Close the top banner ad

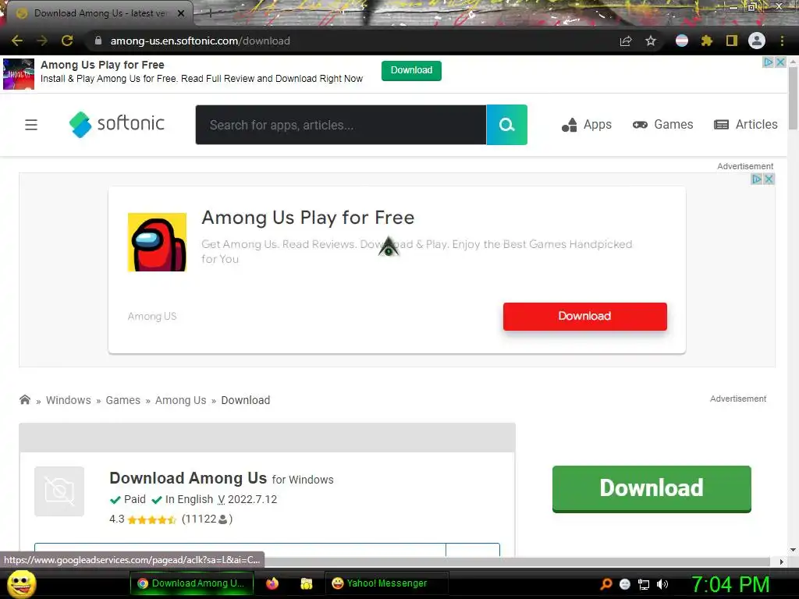780,62
